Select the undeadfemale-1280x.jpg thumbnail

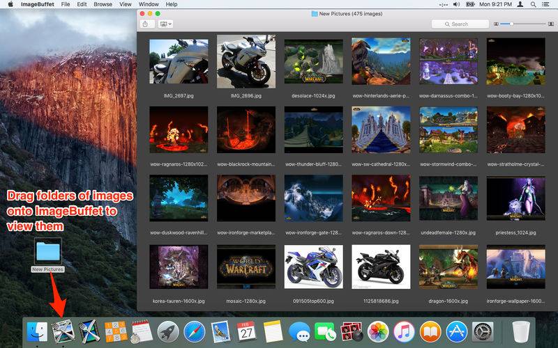click(x=448, y=198)
